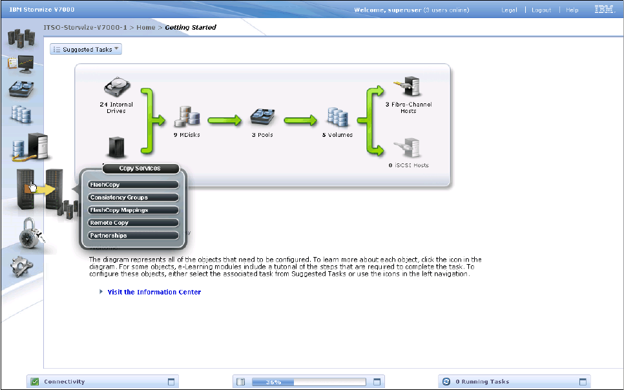Screen dimensions: 624x390
Task: Open the Suggested Tasks dropdown
Action: click(x=86, y=49)
